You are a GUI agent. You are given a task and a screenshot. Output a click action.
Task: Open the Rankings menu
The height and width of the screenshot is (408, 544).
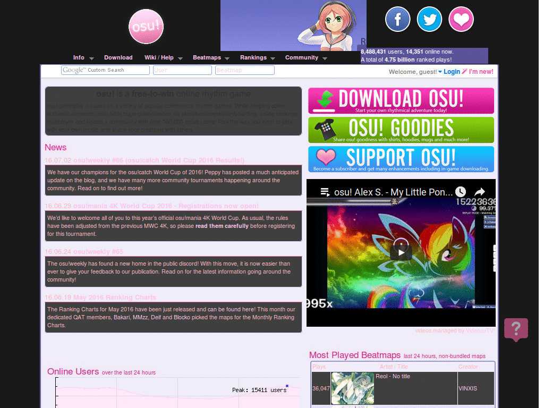tap(253, 57)
